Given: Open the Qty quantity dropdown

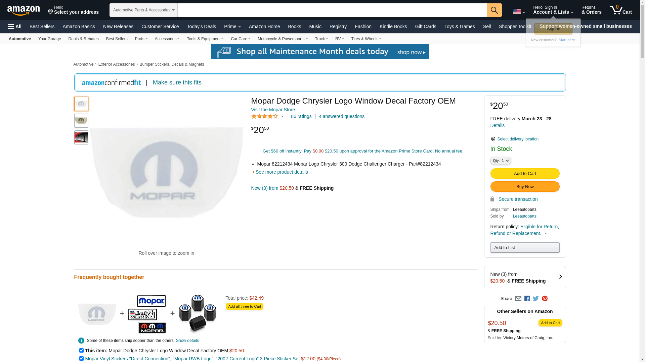Looking at the screenshot, I should 500,161.
